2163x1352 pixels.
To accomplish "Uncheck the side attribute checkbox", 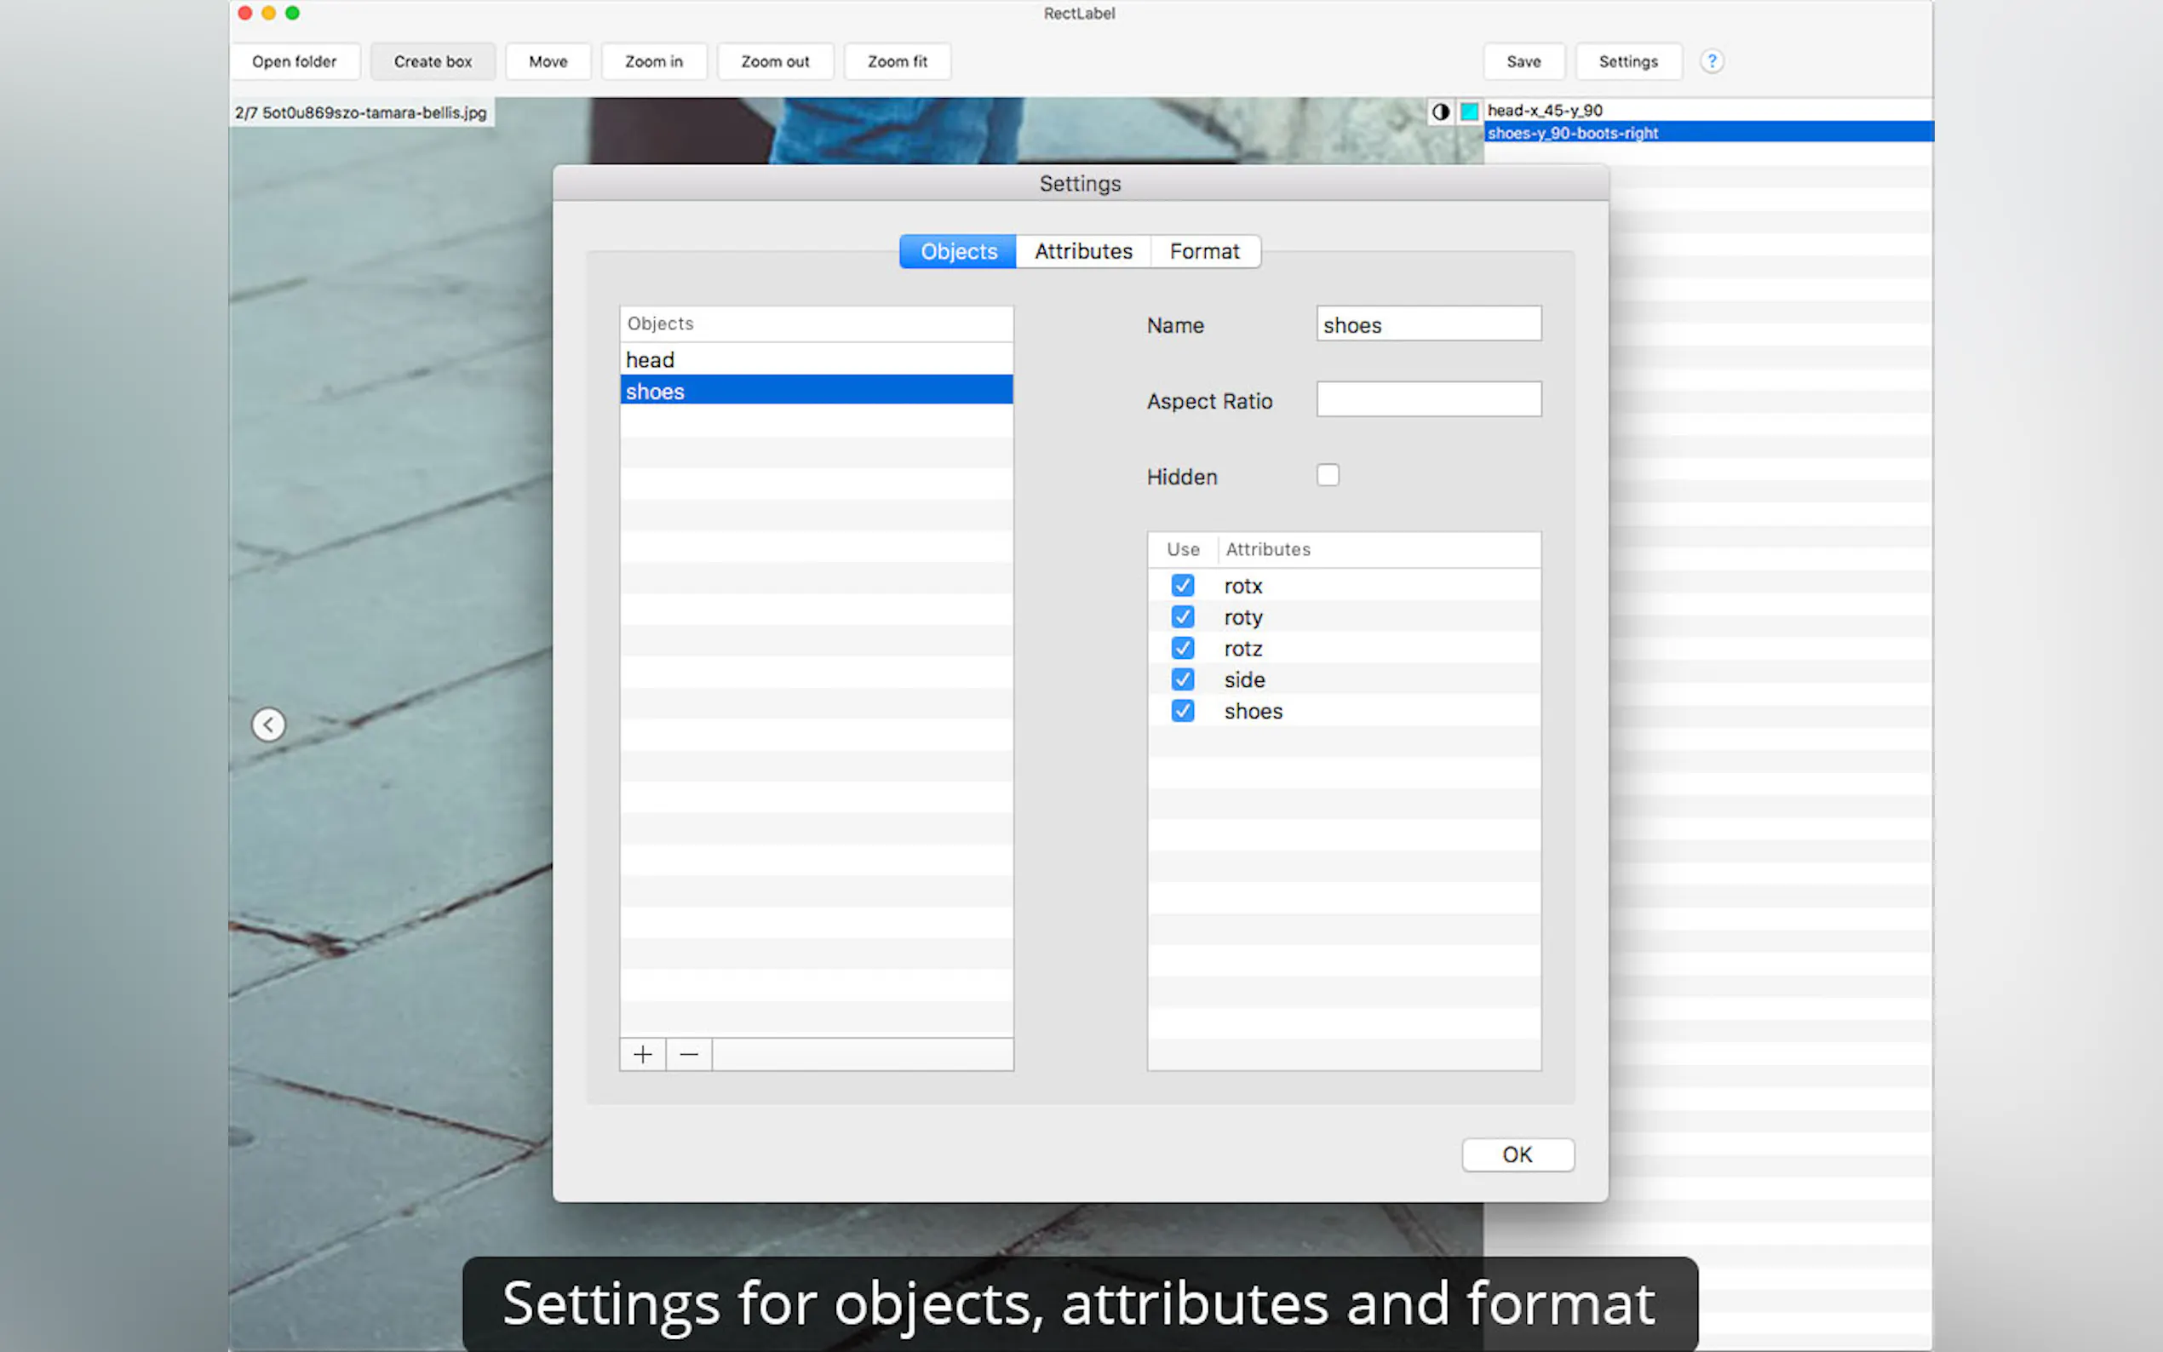I will [x=1182, y=679].
